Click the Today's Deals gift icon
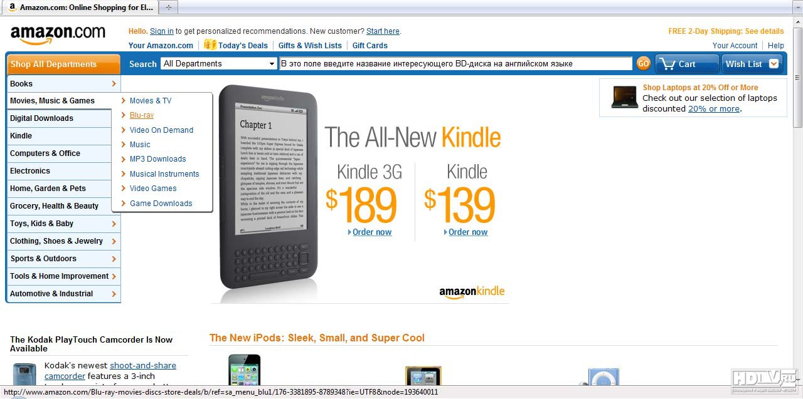Screen dimensions: 803x399 click(210, 44)
